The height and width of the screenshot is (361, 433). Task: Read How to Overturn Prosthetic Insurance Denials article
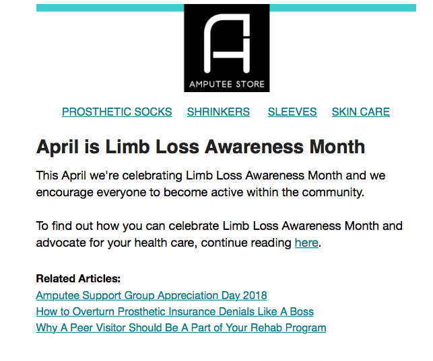[x=174, y=312]
